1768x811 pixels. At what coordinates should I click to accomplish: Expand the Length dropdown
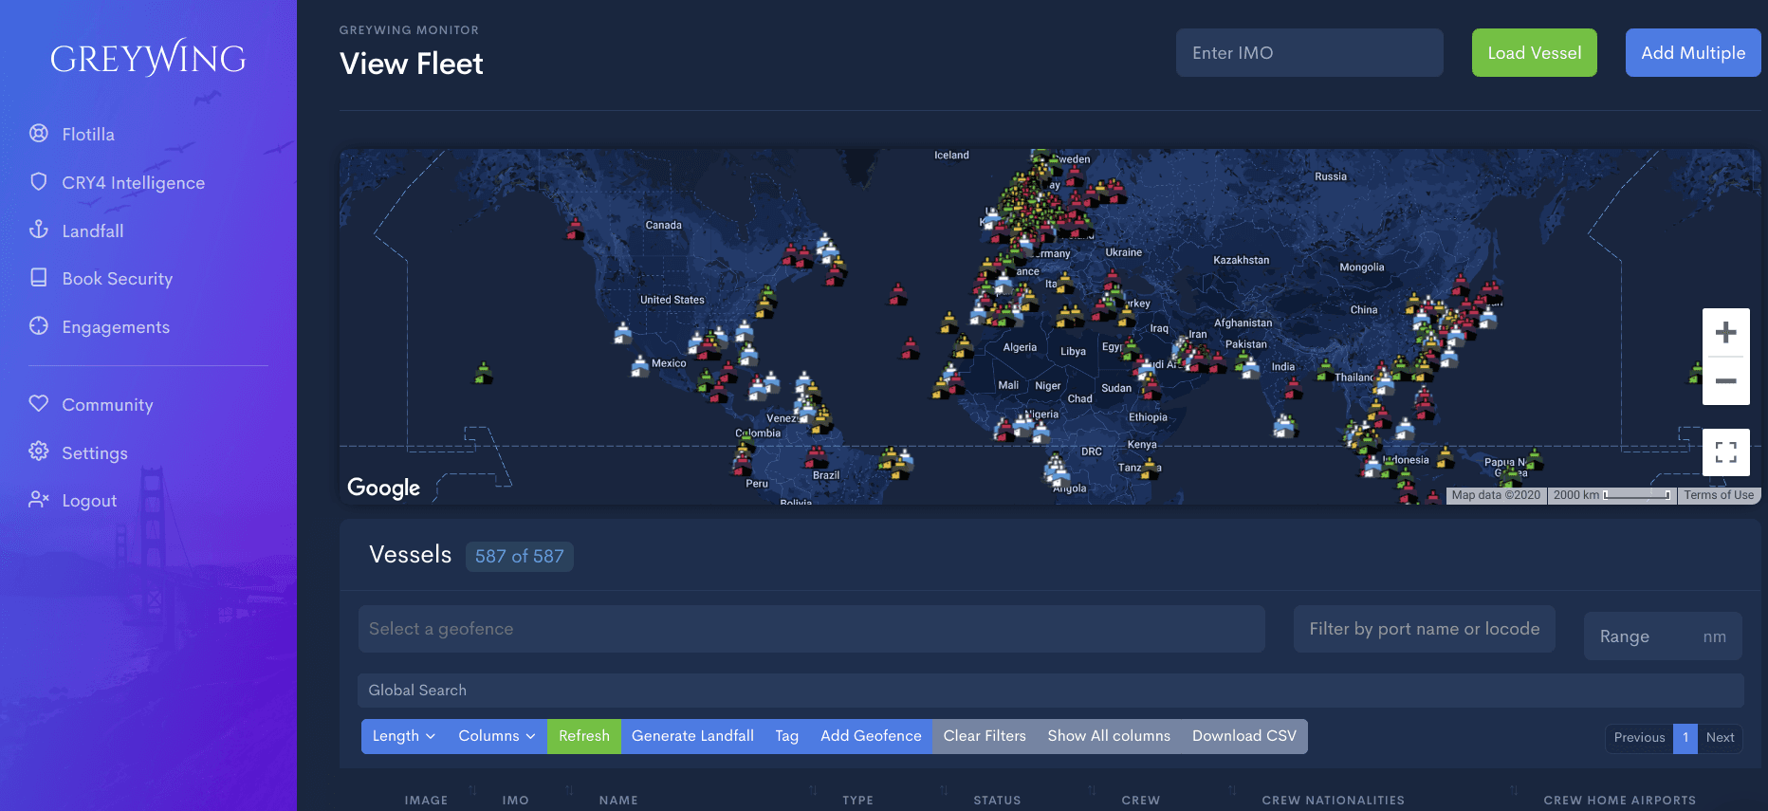(403, 736)
